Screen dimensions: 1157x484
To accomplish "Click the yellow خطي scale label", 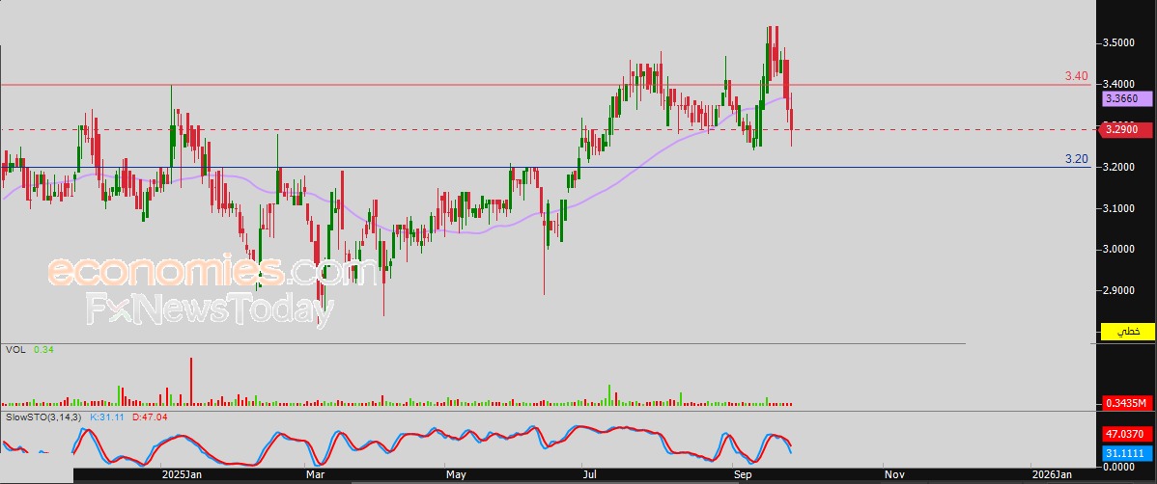I will [1126, 332].
